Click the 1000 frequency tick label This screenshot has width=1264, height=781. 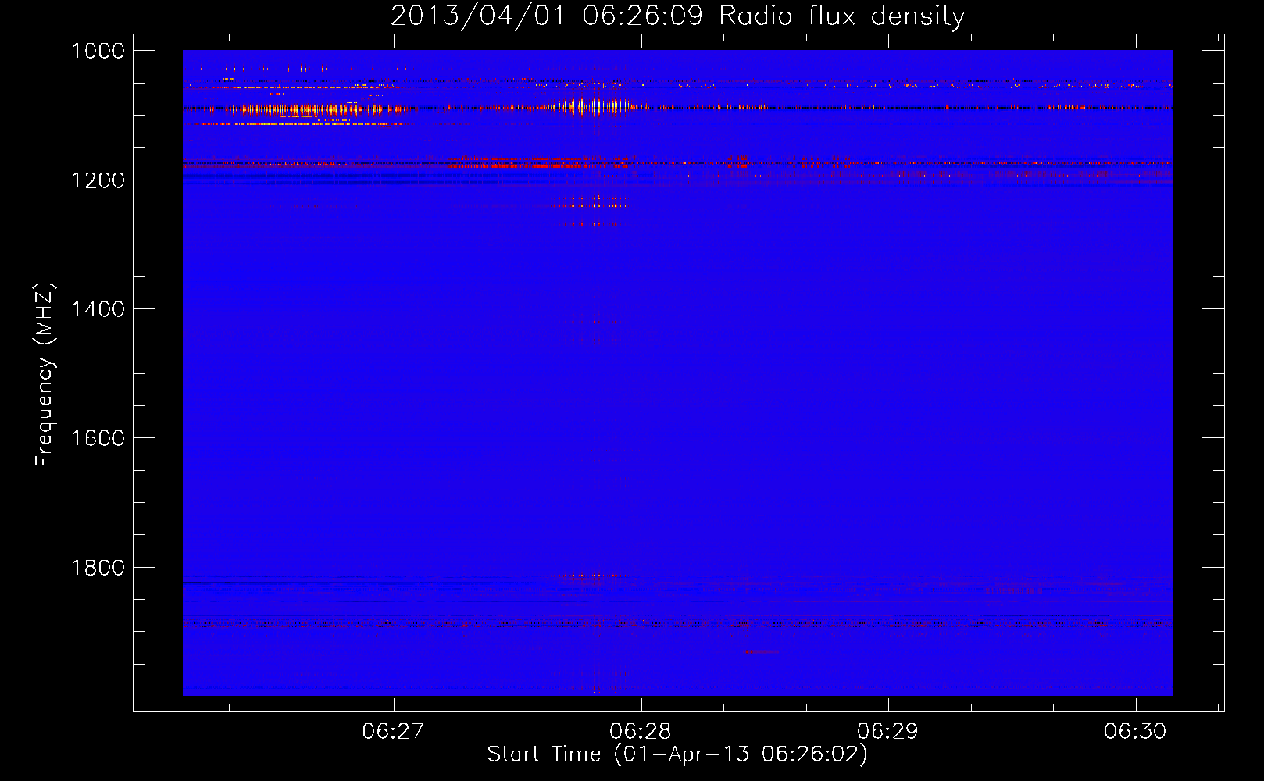98,51
